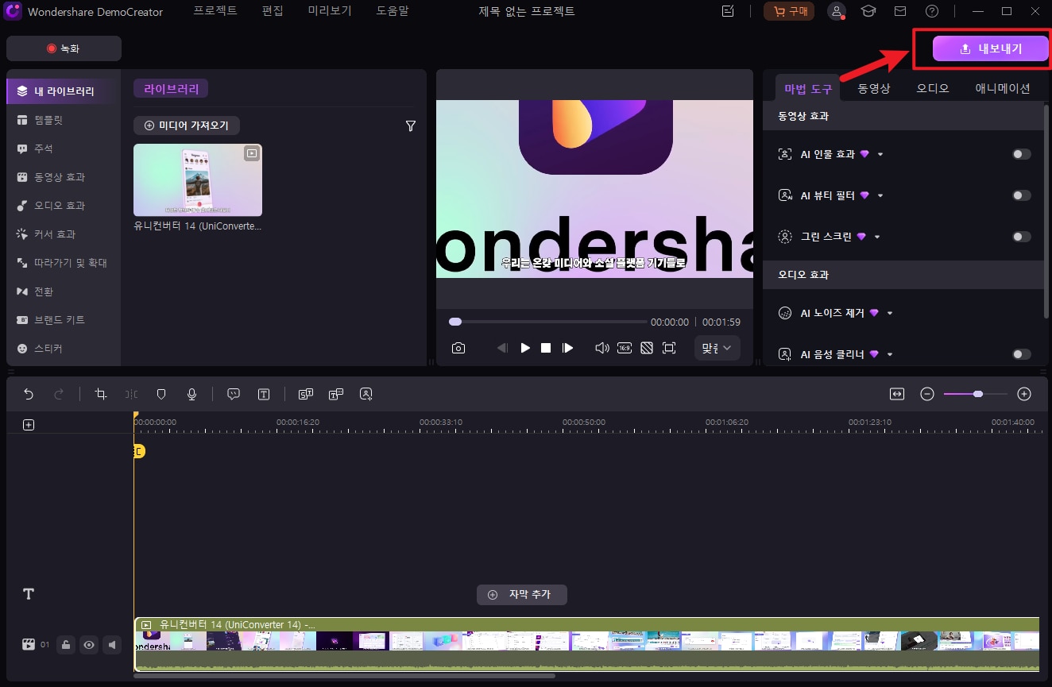Open fullscreen preview icon
This screenshot has height=687, width=1052.
pyautogui.click(x=669, y=348)
